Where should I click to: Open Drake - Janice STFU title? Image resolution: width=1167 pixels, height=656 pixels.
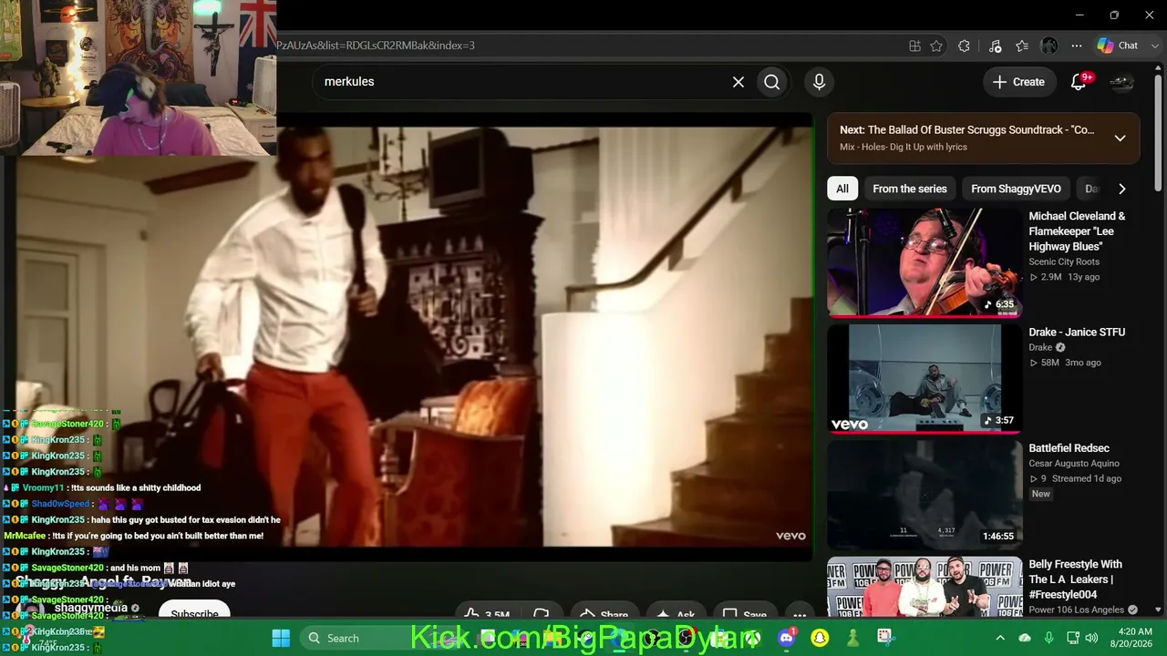point(1077,333)
